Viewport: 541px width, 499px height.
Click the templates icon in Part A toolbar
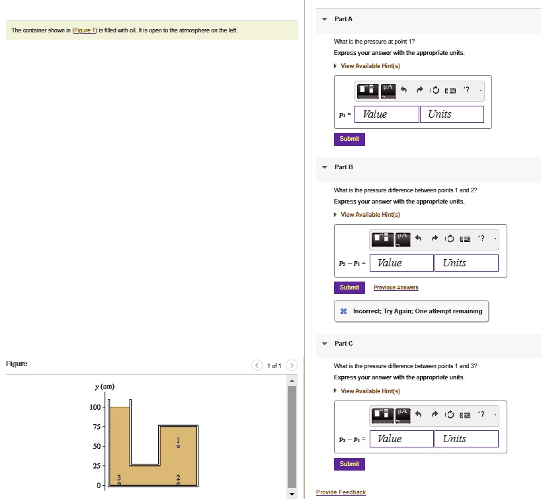click(368, 91)
